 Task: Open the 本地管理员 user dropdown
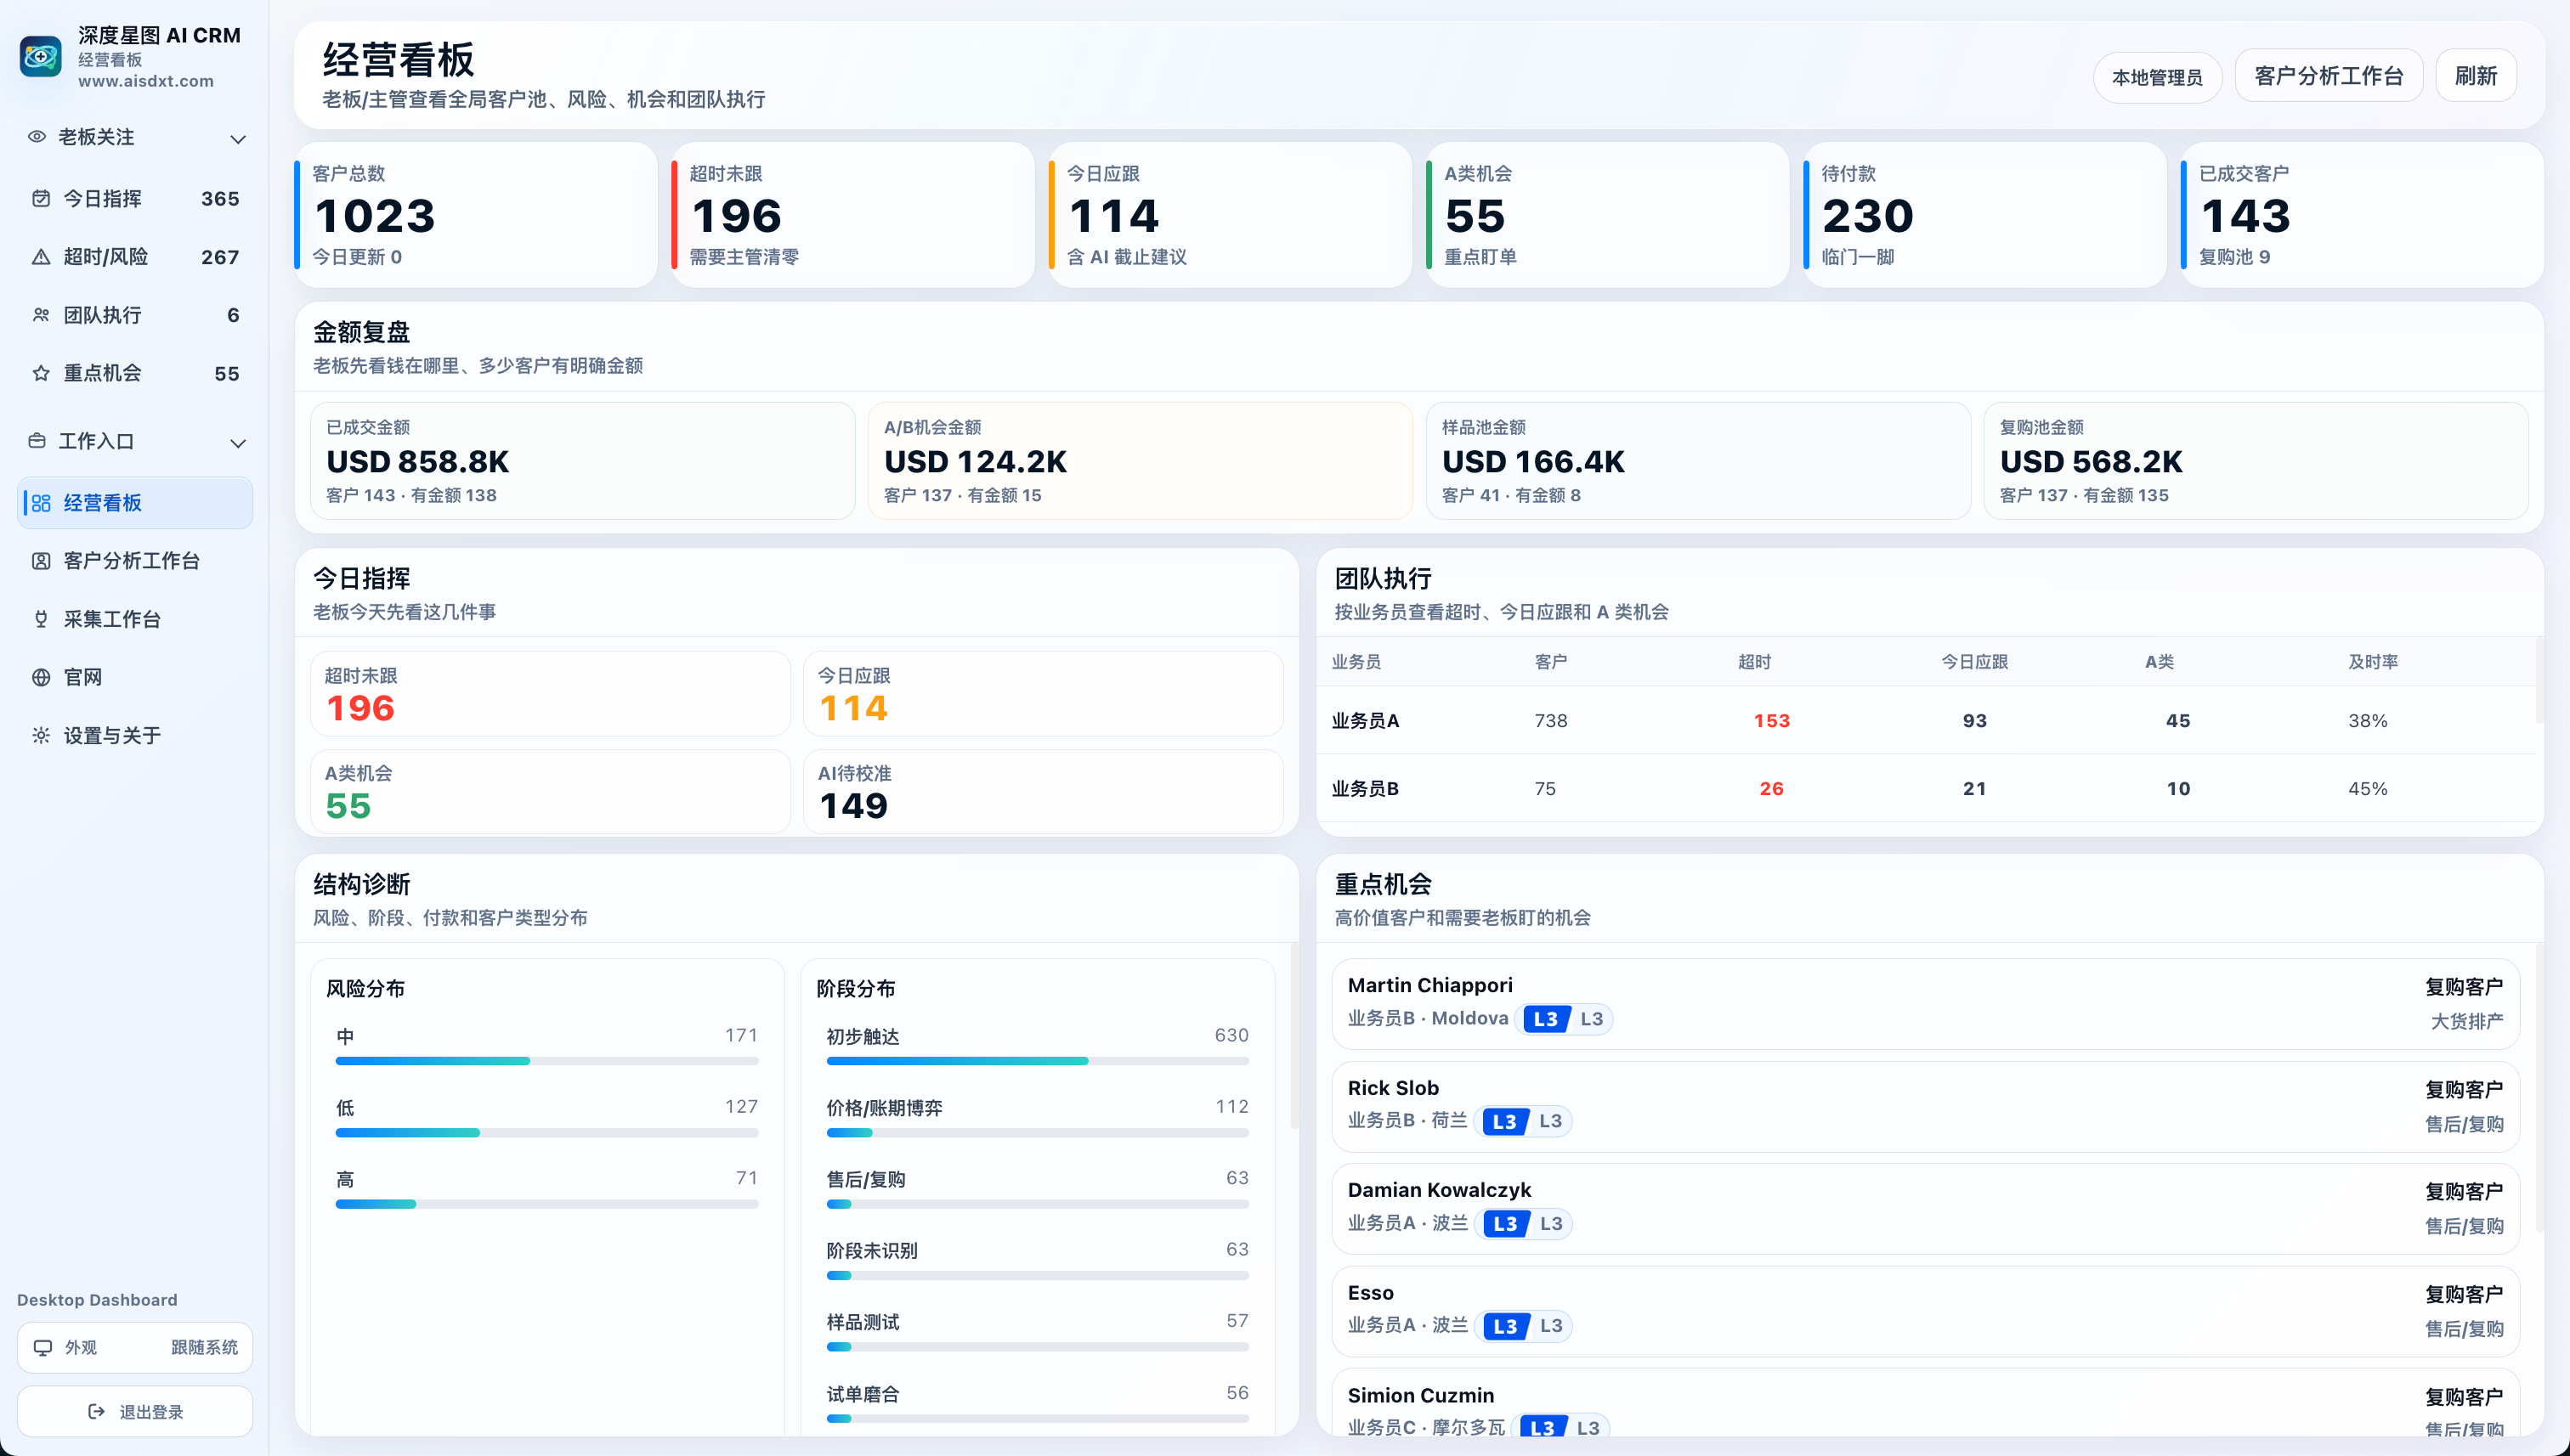point(2157,76)
